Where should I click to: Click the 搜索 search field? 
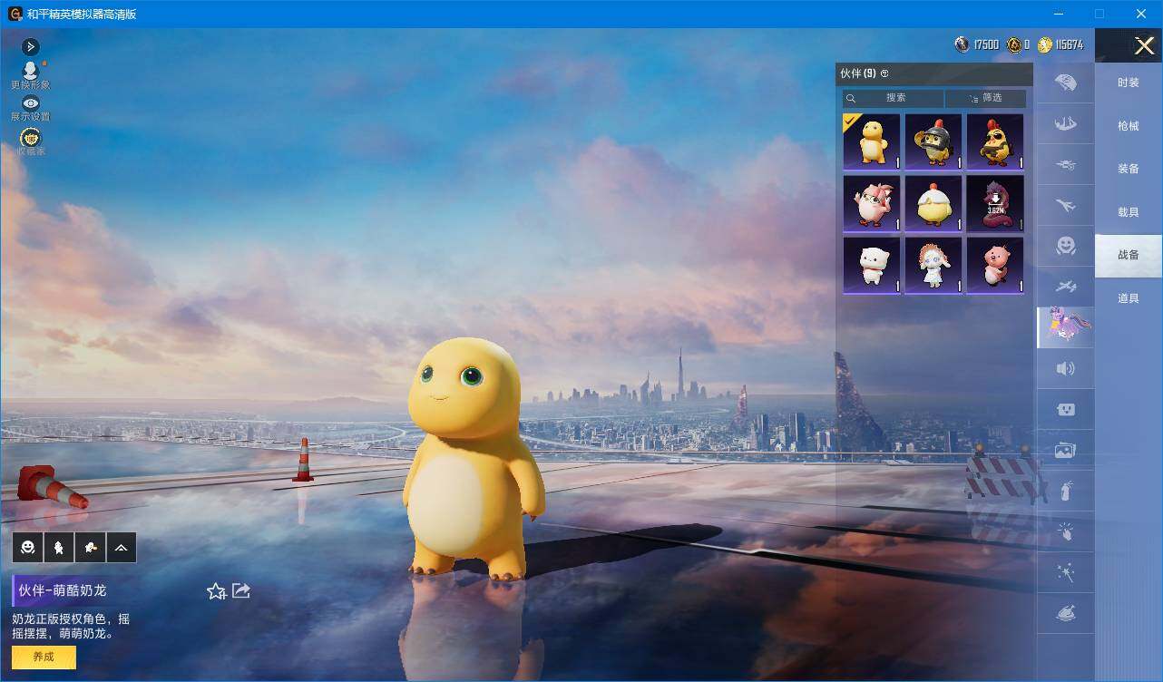click(894, 98)
